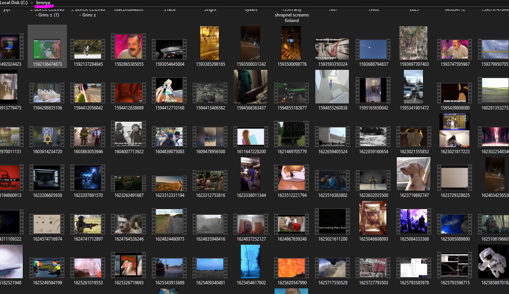
Task: Expand the chevron after Local Disk (C:)
Action: [x=31, y=3]
